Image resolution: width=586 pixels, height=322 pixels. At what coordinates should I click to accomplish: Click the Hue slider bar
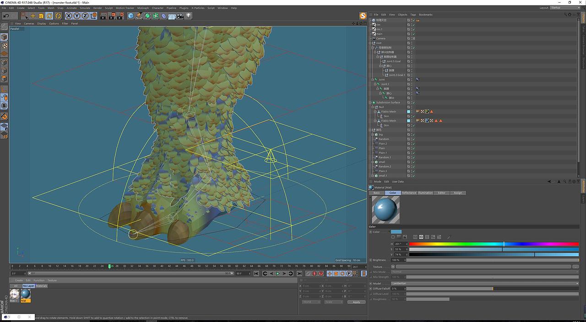[x=494, y=244]
